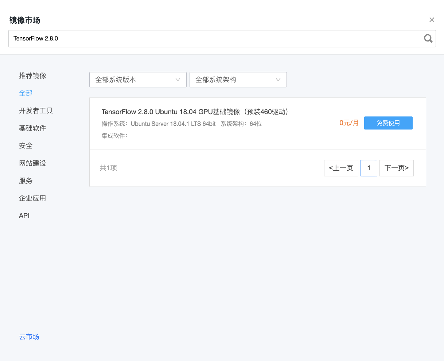Screen dimensions: 444x361
Task: Click the search magnifier icon
Action: pyautogui.click(x=428, y=38)
